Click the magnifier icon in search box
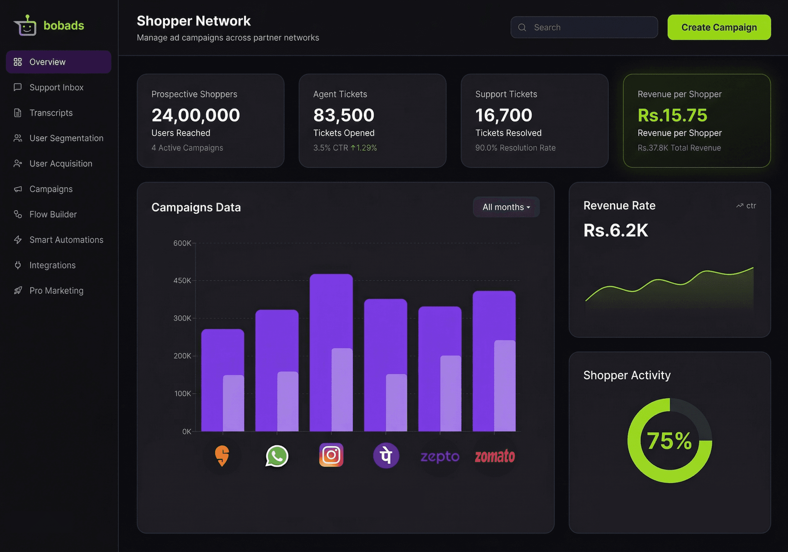This screenshot has width=788, height=552. (522, 27)
